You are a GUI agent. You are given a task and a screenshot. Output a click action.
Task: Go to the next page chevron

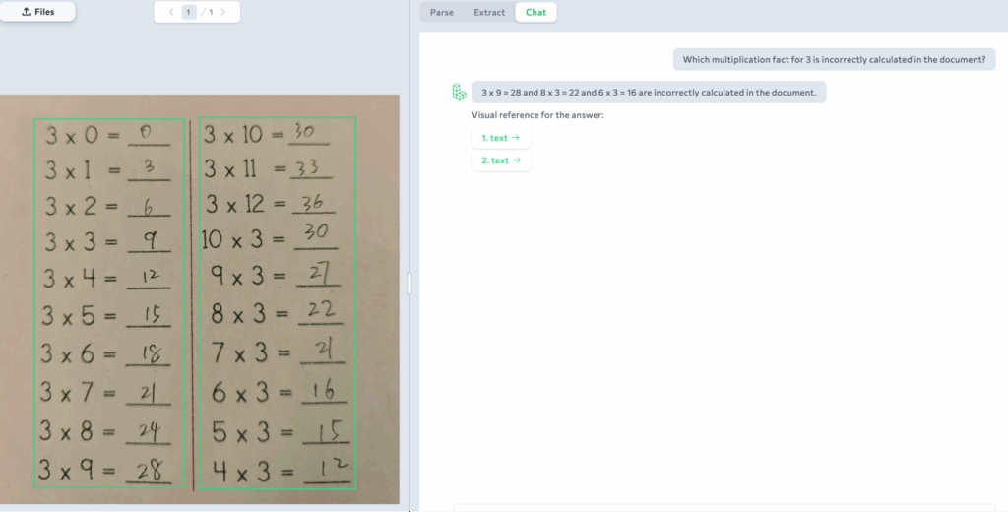pyautogui.click(x=223, y=12)
